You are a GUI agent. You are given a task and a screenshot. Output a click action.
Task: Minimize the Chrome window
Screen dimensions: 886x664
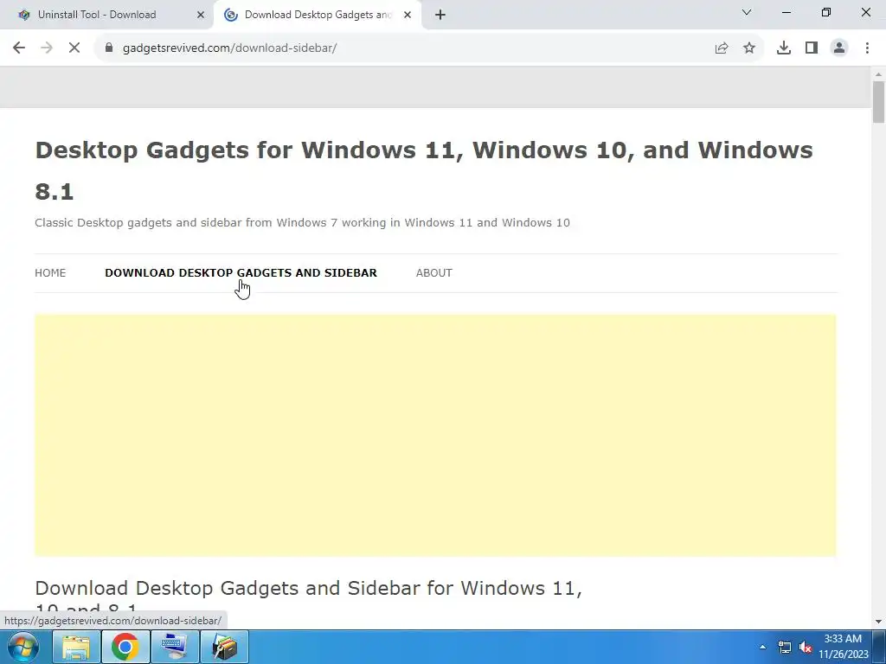(786, 12)
